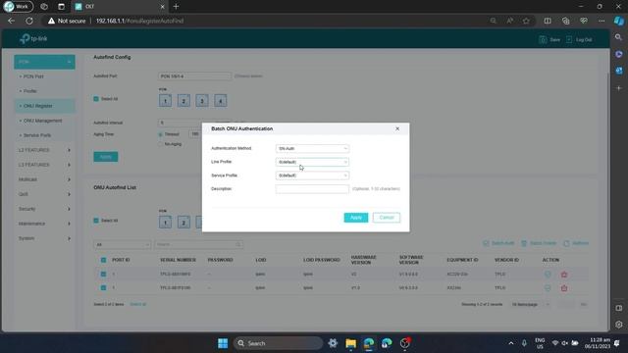The height and width of the screenshot is (353, 628).
Task: Apply the batch ONU authentication
Action: pyautogui.click(x=355, y=218)
